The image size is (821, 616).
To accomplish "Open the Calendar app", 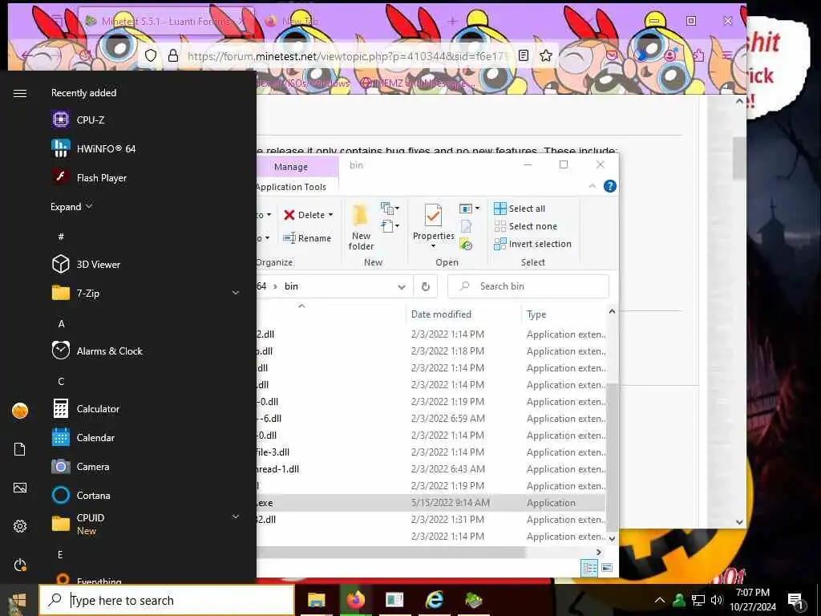I will pos(83,437).
